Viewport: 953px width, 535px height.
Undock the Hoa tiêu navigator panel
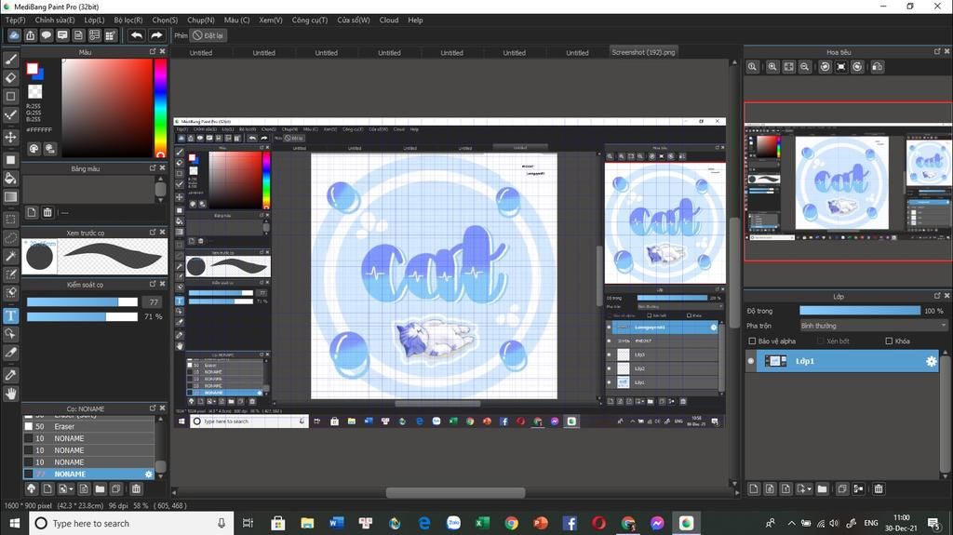pyautogui.click(x=937, y=52)
